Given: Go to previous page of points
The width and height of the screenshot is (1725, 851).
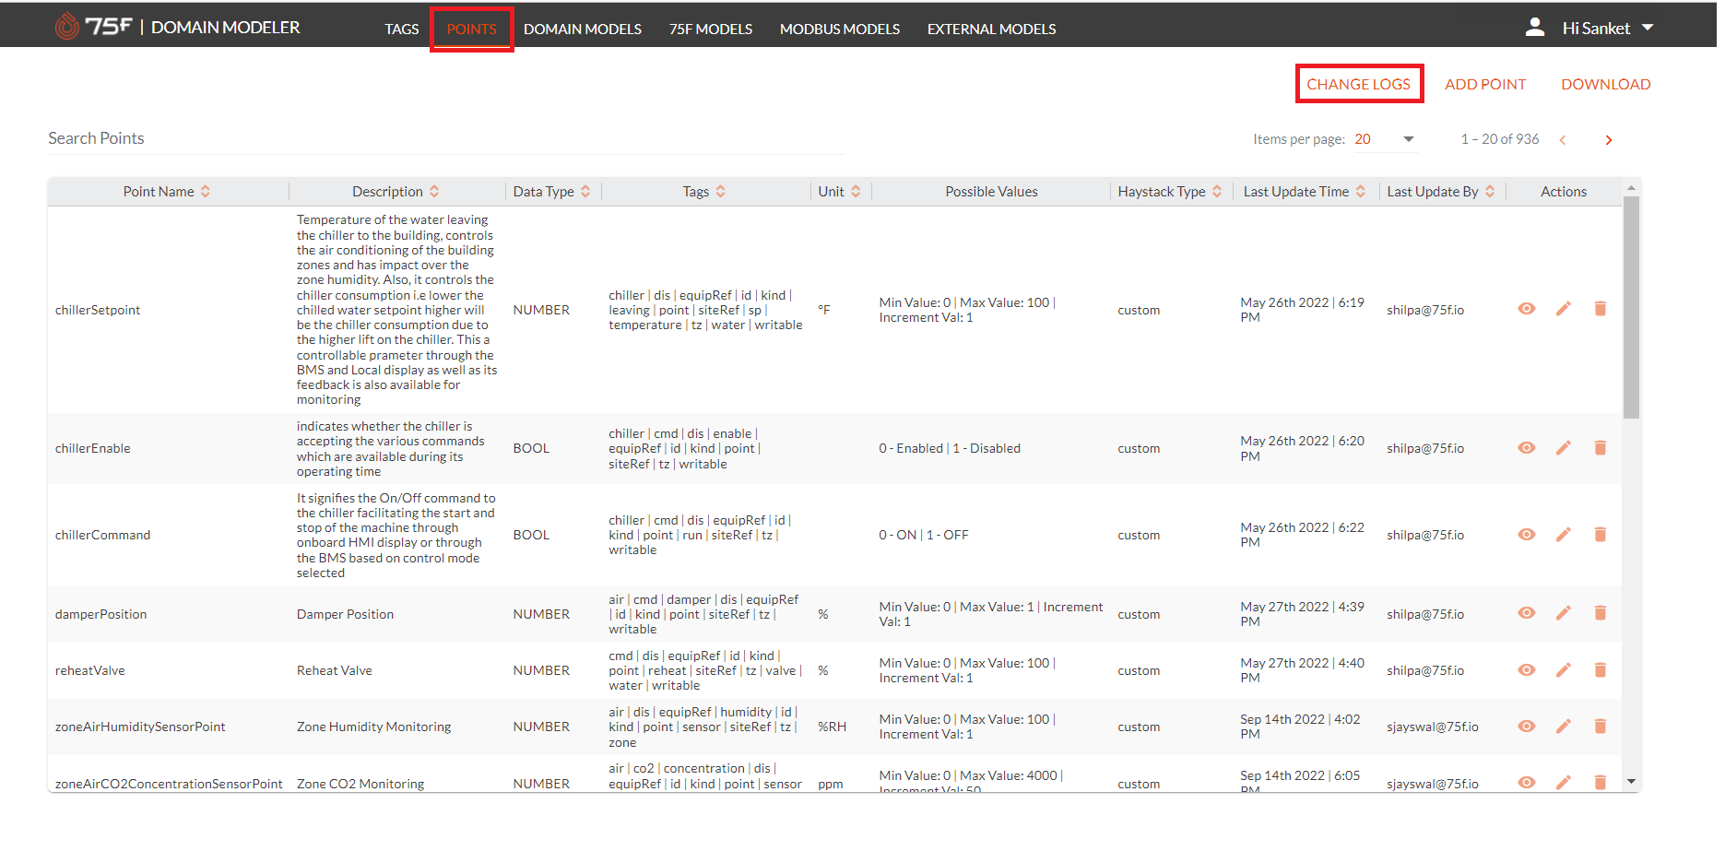Looking at the screenshot, I should (1563, 140).
